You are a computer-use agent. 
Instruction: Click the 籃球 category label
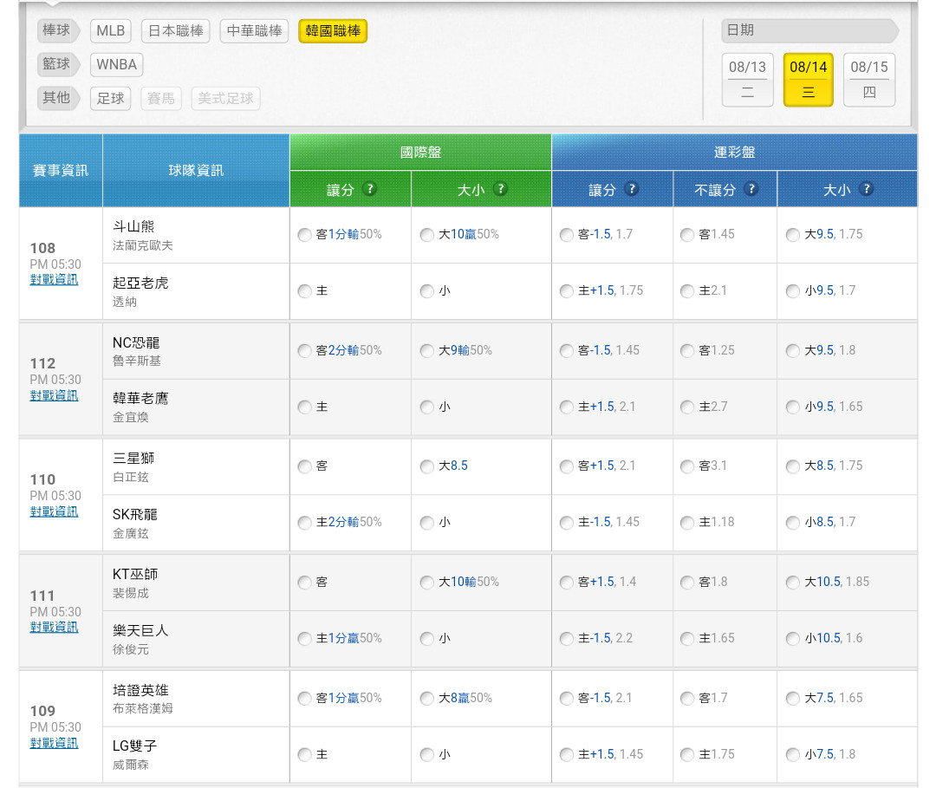tap(58, 64)
